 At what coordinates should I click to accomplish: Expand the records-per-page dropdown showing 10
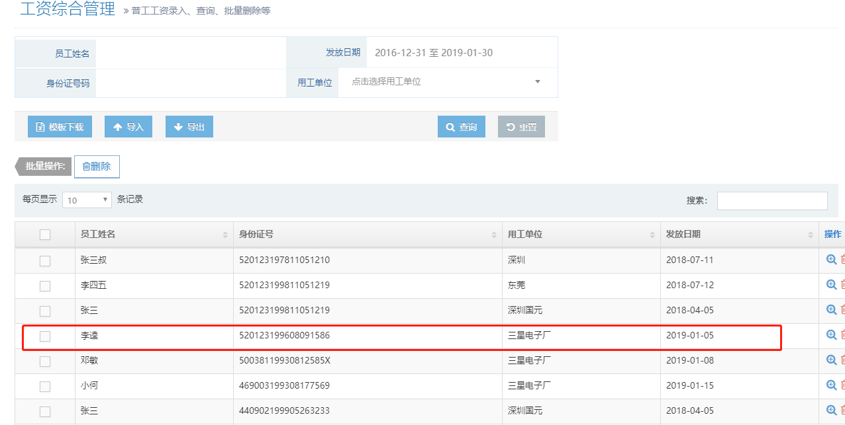tap(87, 200)
